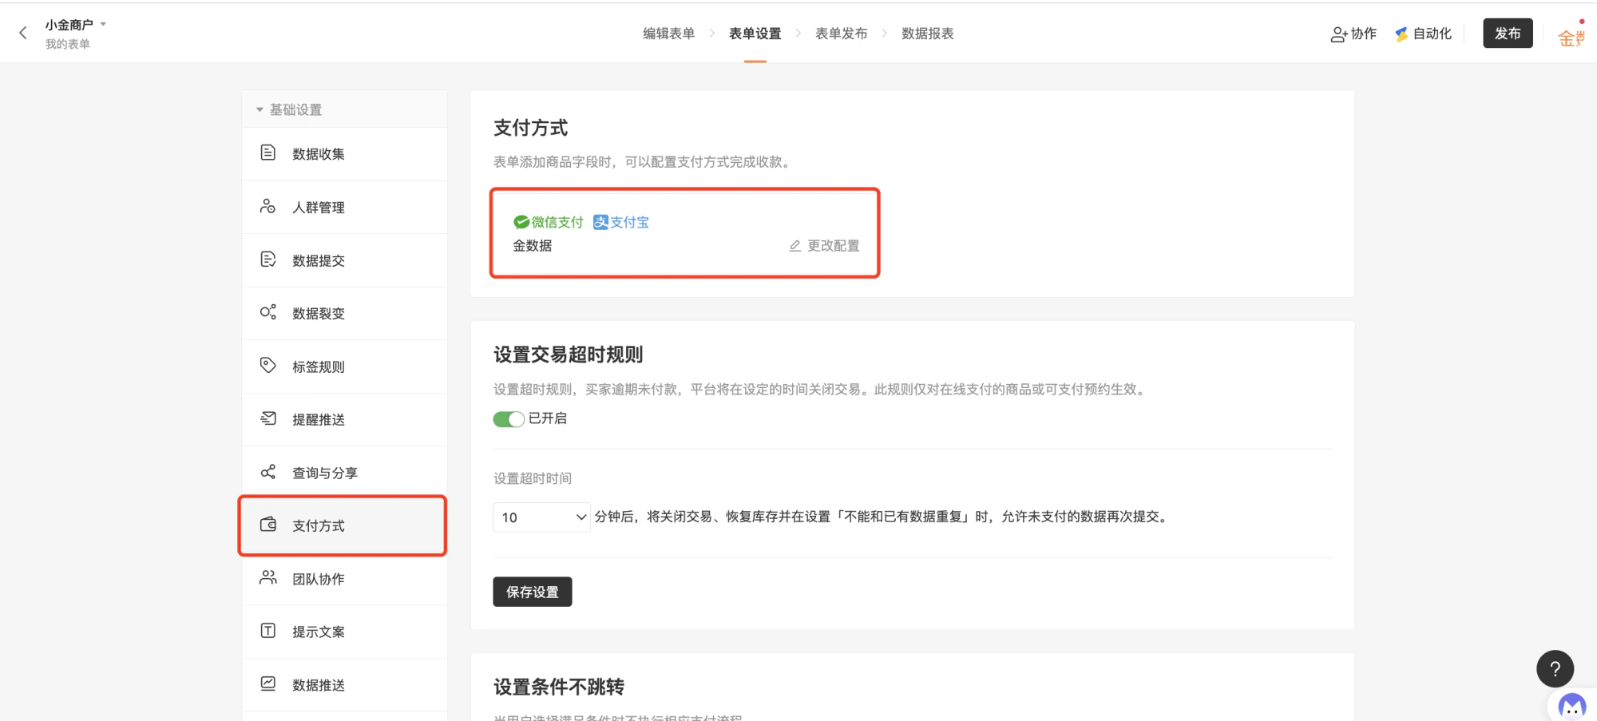Click the 金数据 merchant name text
Image resolution: width=1597 pixels, height=721 pixels.
[533, 246]
